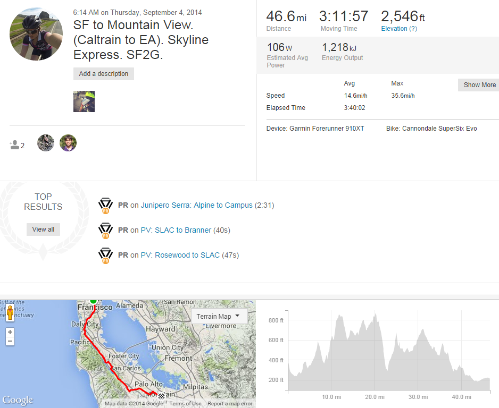Viewport: 499px width, 408px height.
Task: Click the second kudos giver avatar
Action: (68, 143)
